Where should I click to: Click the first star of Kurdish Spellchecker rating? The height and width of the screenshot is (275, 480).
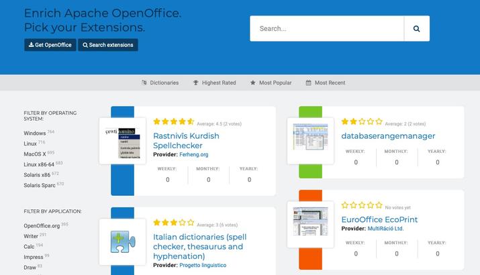tap(156, 122)
